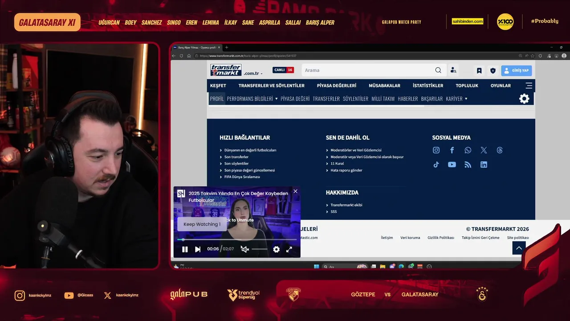Image resolution: width=570 pixels, height=321 pixels.
Task: Open the .com.tr domain dropdown
Action: point(253,73)
